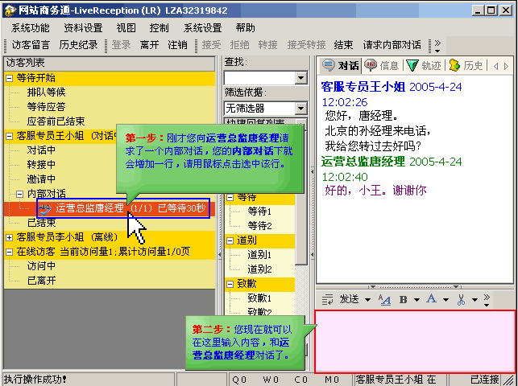Open the 筛选依据 filter dropdown
The width and height of the screenshot is (518, 386).
pos(300,108)
